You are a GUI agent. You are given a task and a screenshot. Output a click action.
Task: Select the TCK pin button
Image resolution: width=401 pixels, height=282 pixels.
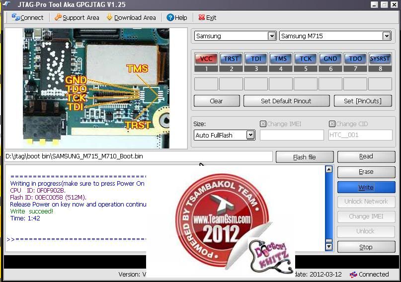click(306, 59)
